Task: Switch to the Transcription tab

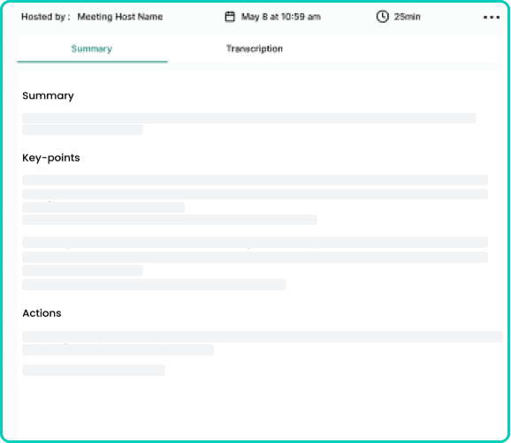Action: click(255, 49)
